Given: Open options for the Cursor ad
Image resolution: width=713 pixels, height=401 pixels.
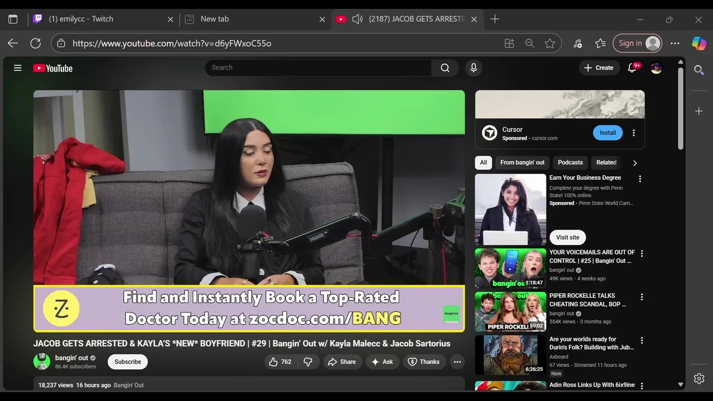Looking at the screenshot, I should [633, 133].
